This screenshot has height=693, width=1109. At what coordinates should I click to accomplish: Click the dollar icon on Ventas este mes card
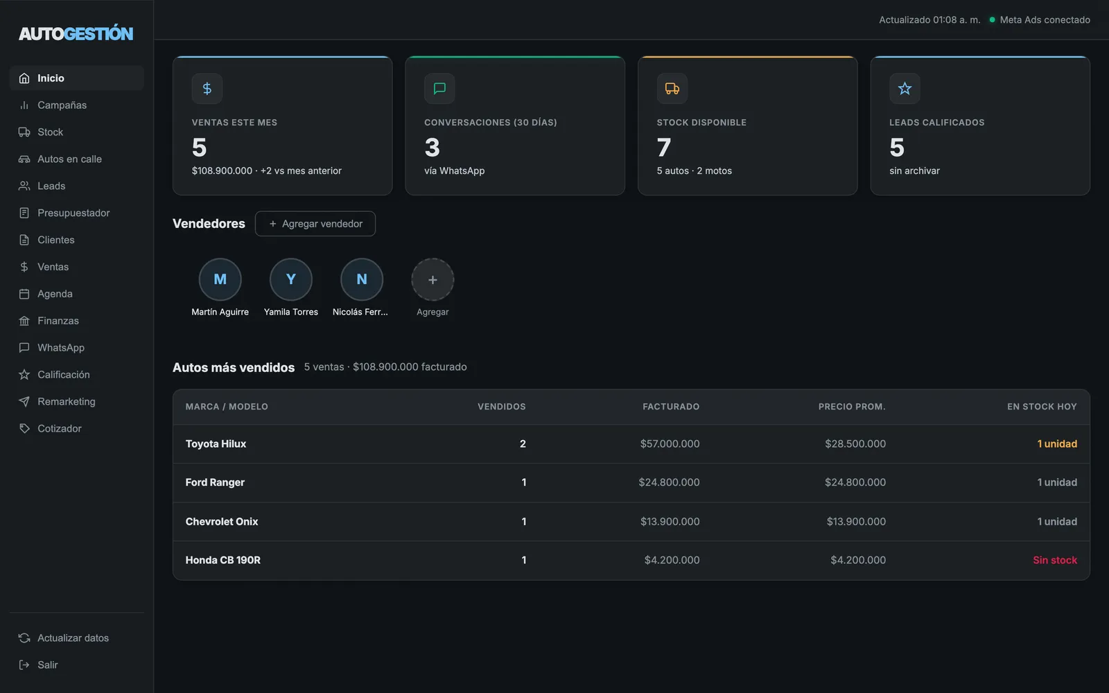pos(207,89)
